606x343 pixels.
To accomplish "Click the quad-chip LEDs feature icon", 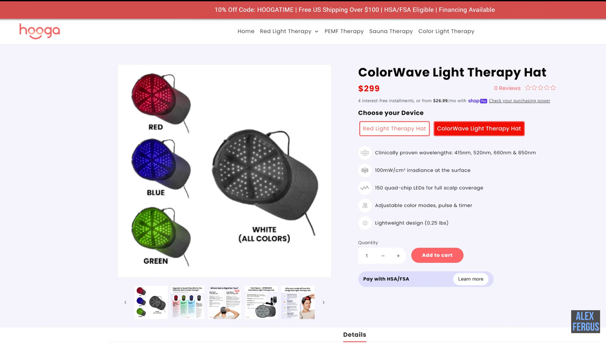I will tap(365, 188).
